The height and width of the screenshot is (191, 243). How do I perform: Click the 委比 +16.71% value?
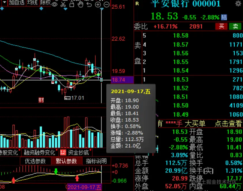(x=165, y=26)
